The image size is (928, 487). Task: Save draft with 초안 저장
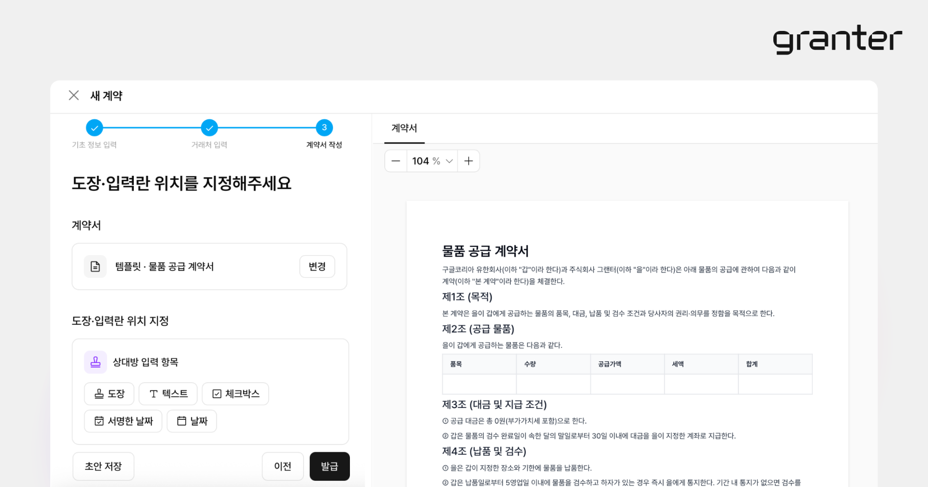(103, 466)
